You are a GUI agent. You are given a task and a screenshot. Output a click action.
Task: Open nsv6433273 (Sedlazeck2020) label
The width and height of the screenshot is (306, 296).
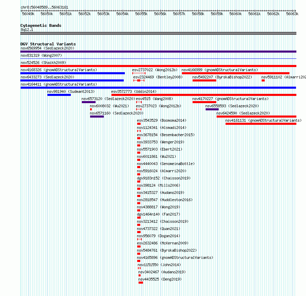pyautogui.click(x=47, y=77)
